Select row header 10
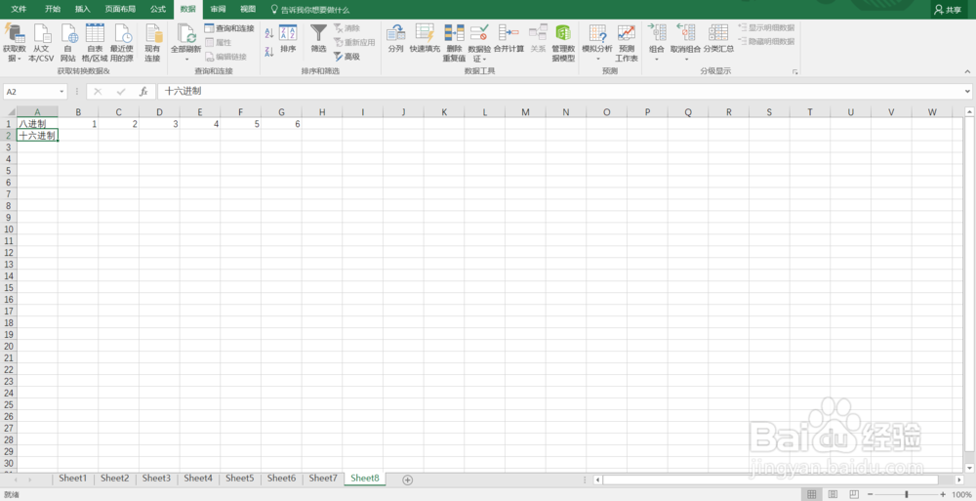 [x=8, y=229]
